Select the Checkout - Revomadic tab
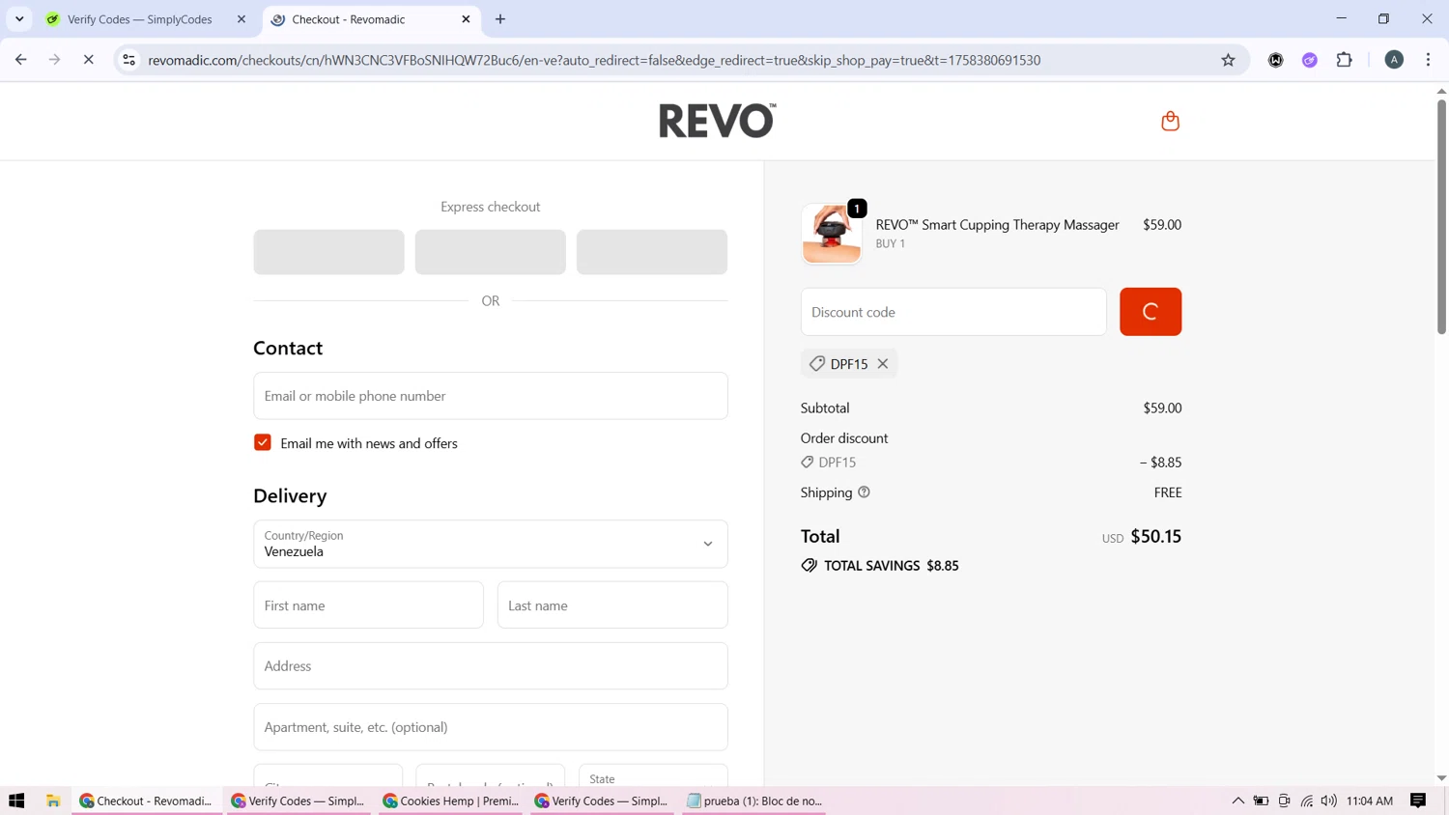This screenshot has width=1449, height=815. click(349, 19)
